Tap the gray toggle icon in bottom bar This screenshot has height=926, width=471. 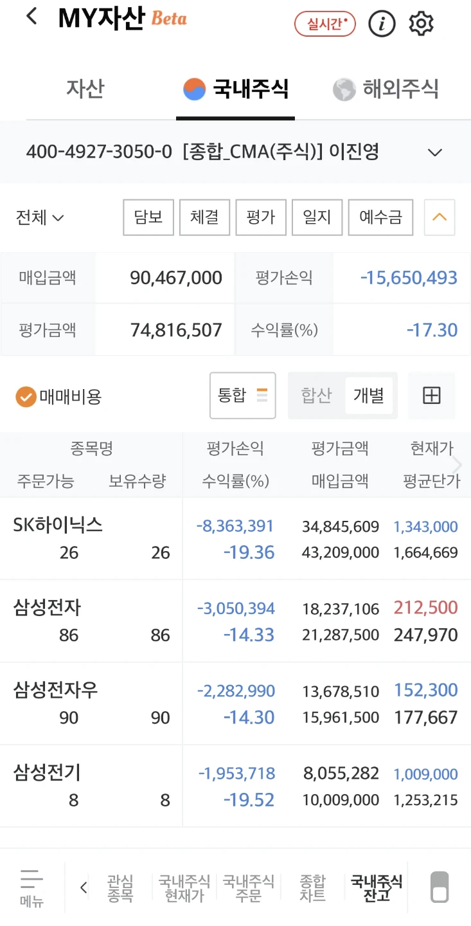tap(440, 887)
